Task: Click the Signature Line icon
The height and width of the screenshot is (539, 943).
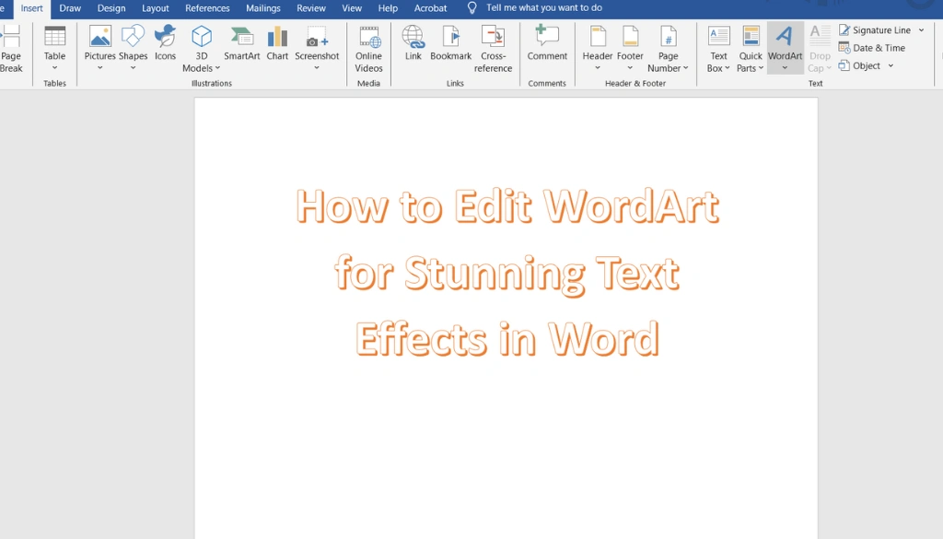Action: point(844,30)
